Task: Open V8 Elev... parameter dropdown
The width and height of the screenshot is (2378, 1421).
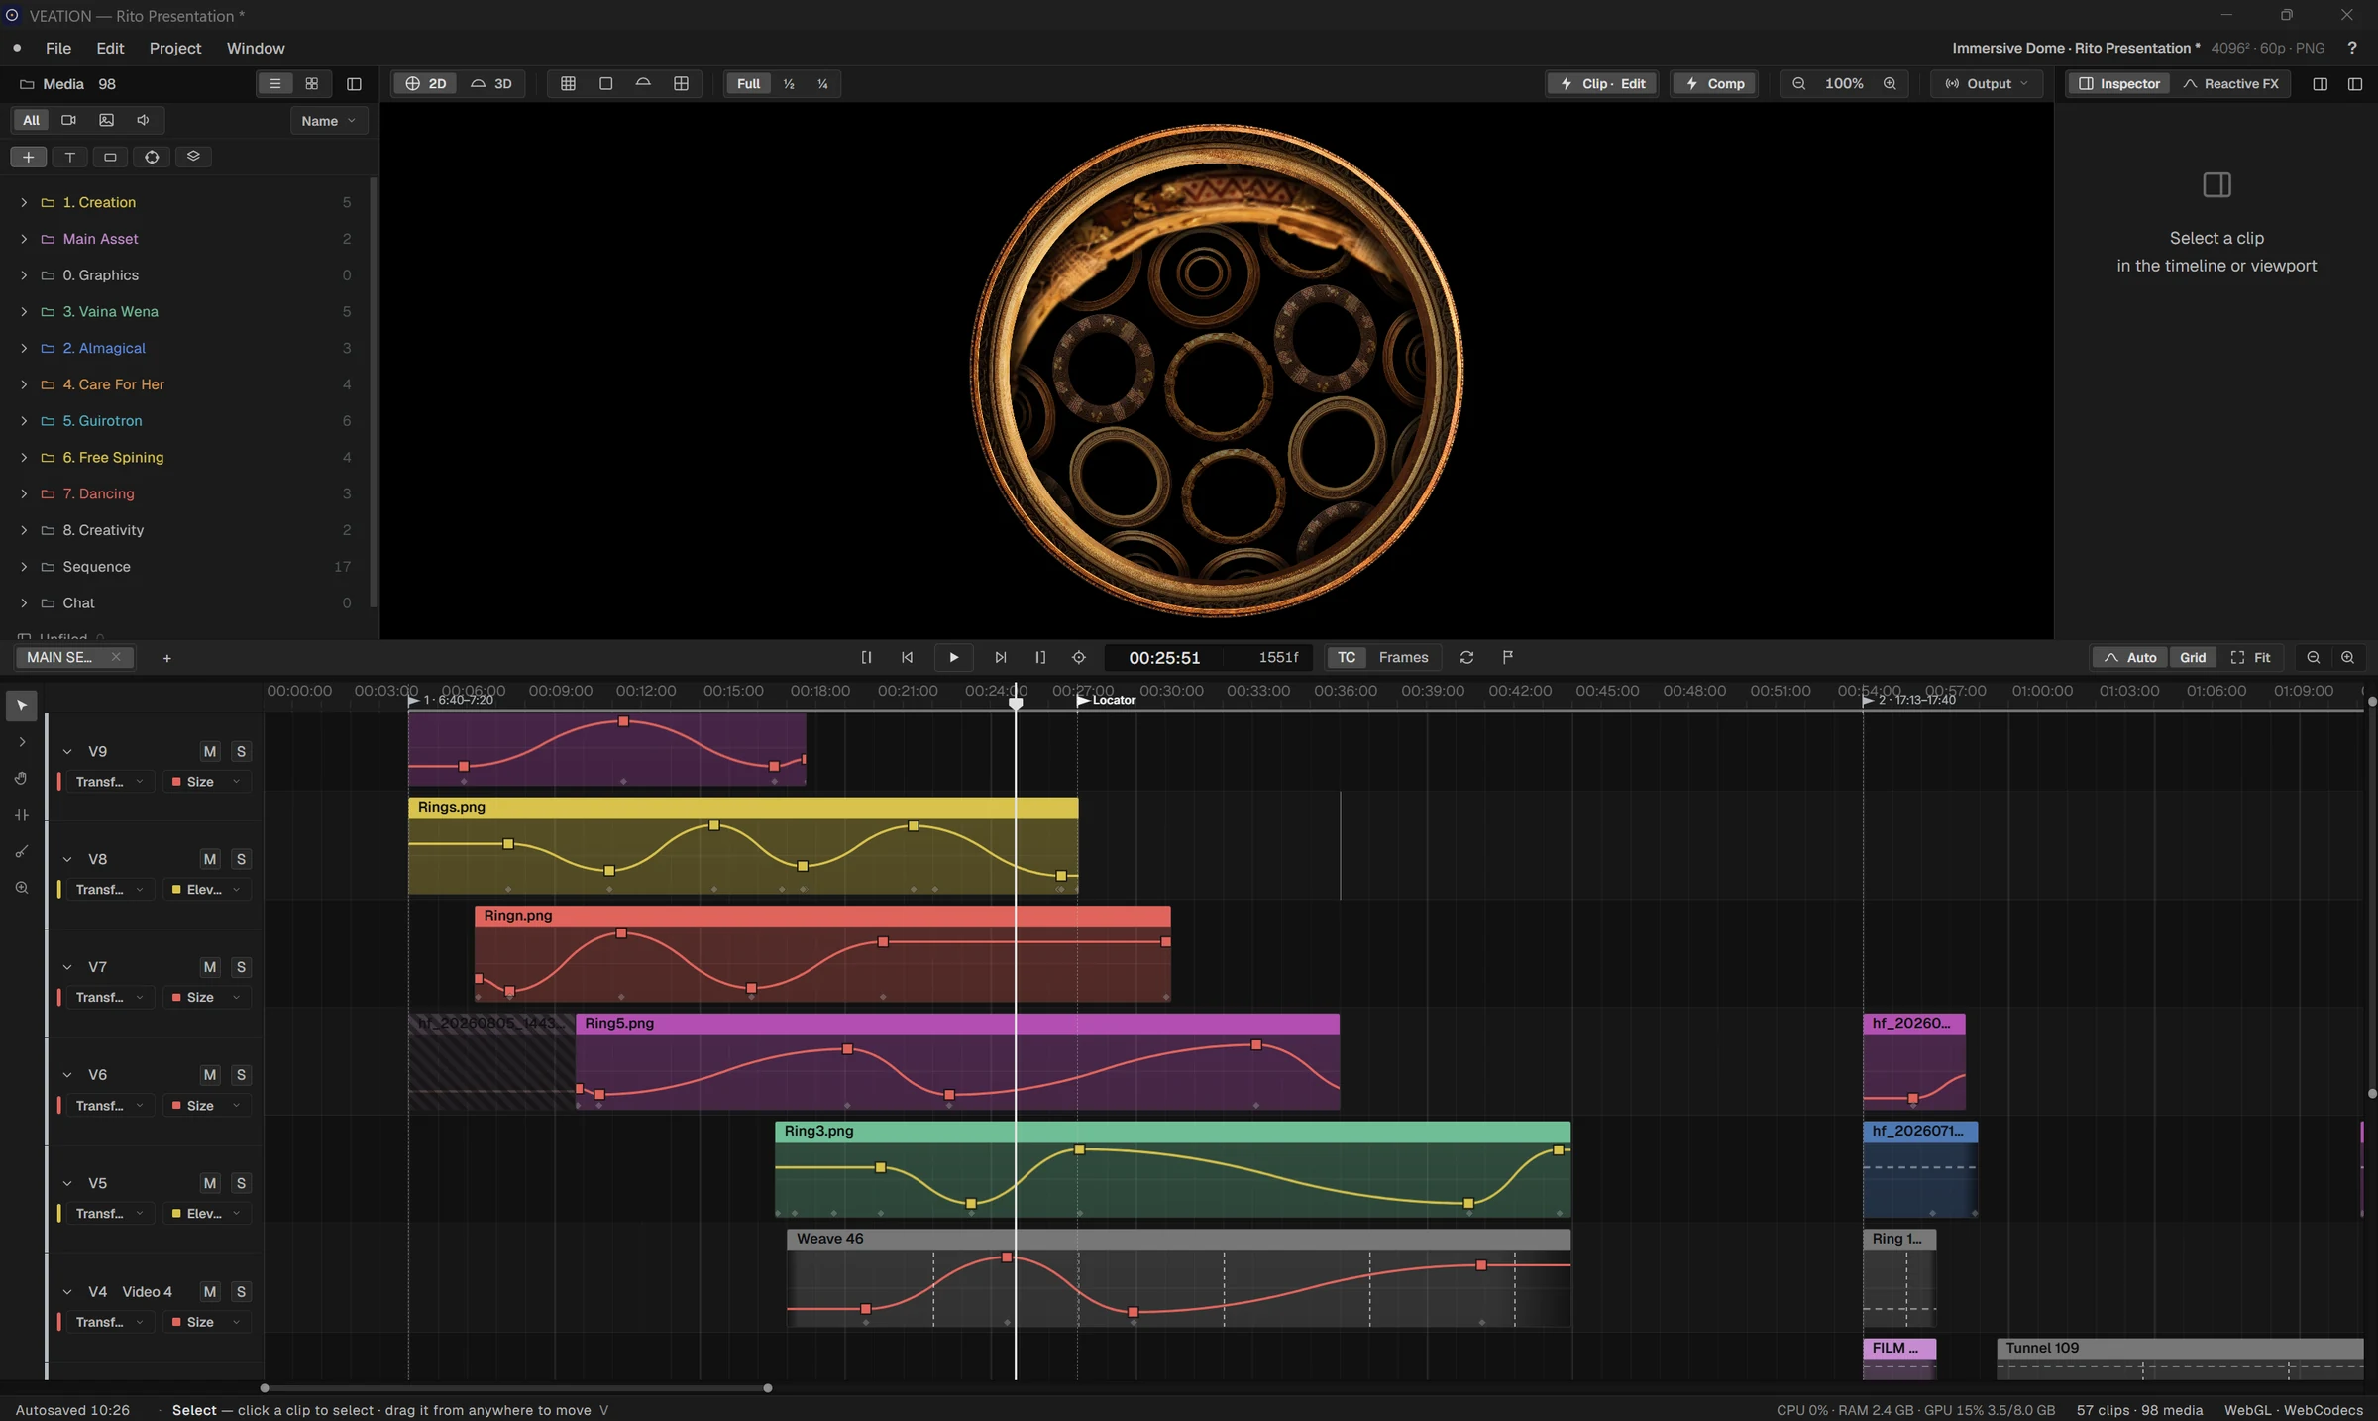Action: point(206,890)
